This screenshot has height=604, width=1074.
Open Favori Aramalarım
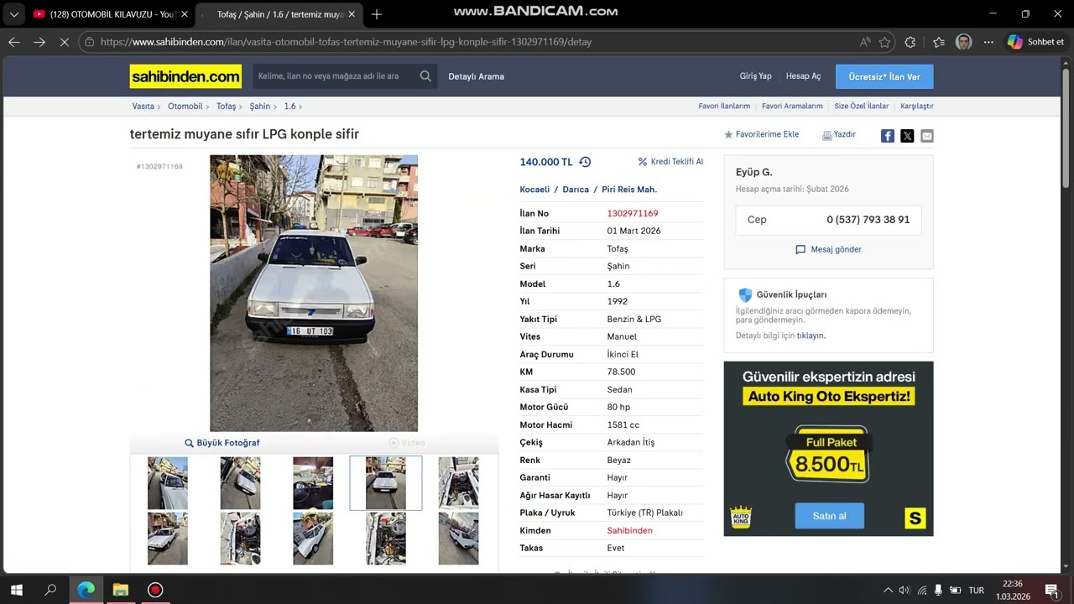pyautogui.click(x=792, y=107)
